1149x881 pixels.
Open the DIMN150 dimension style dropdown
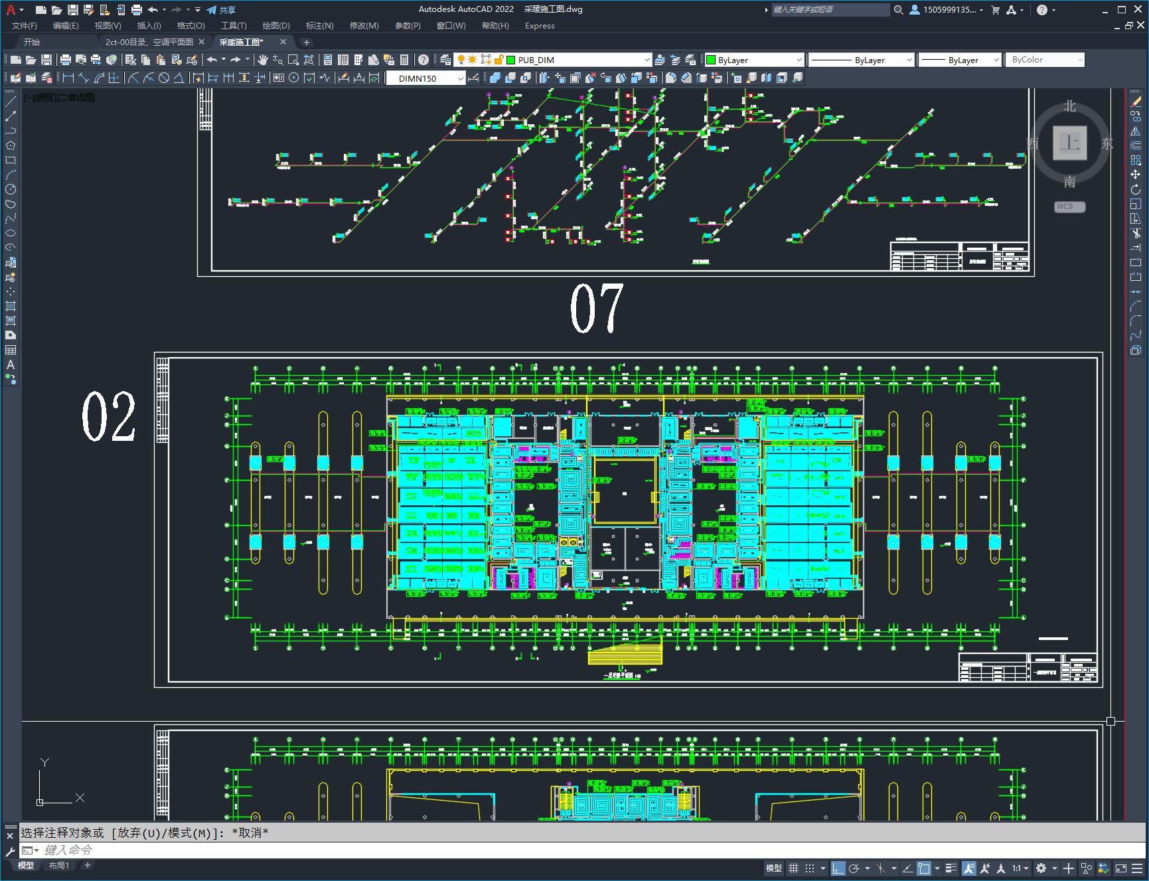click(x=425, y=78)
